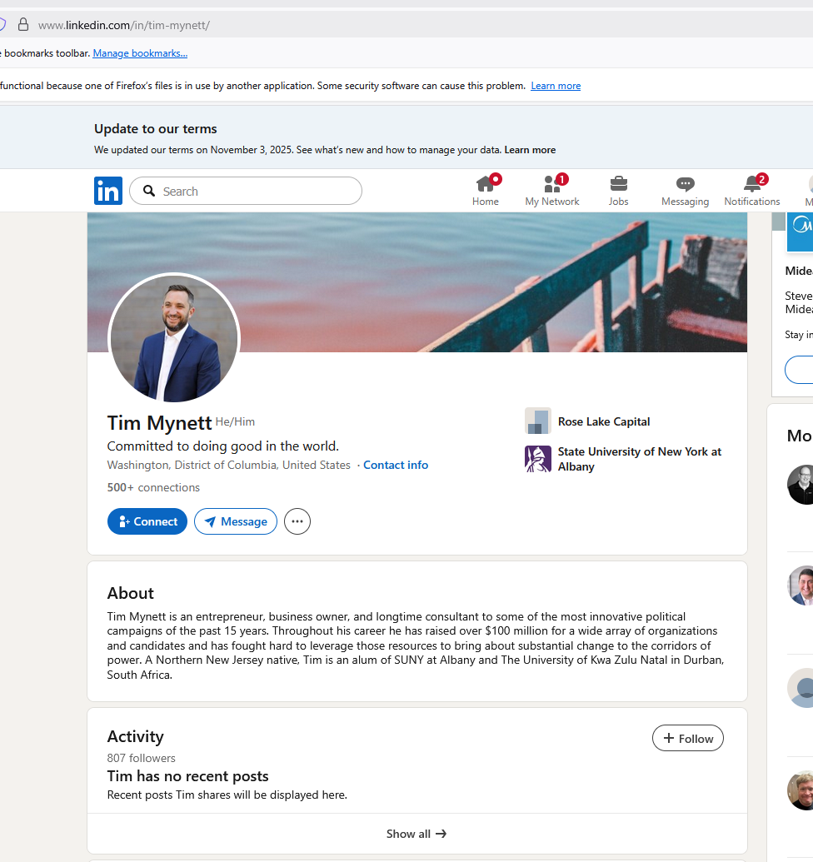This screenshot has height=862, width=813.
Task: Open the More actions ellipsis button
Action: pos(297,521)
